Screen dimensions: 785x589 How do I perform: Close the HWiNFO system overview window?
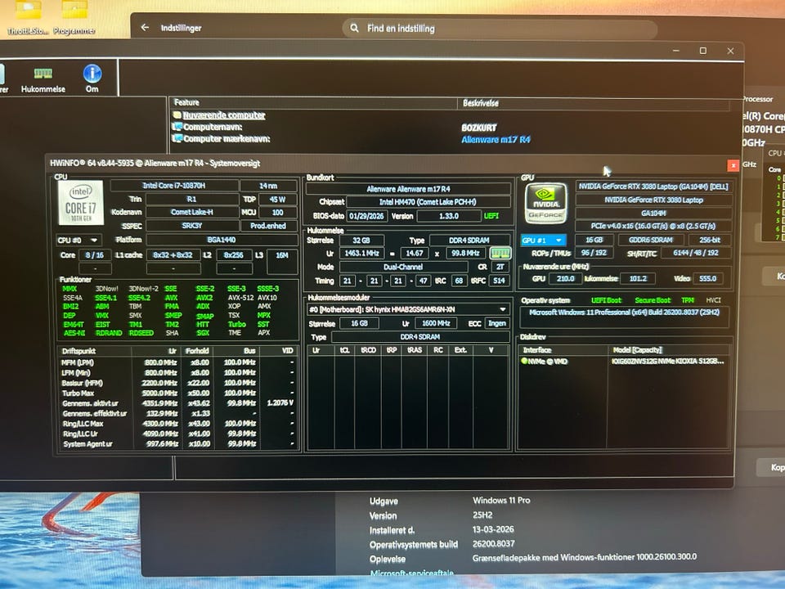[733, 164]
